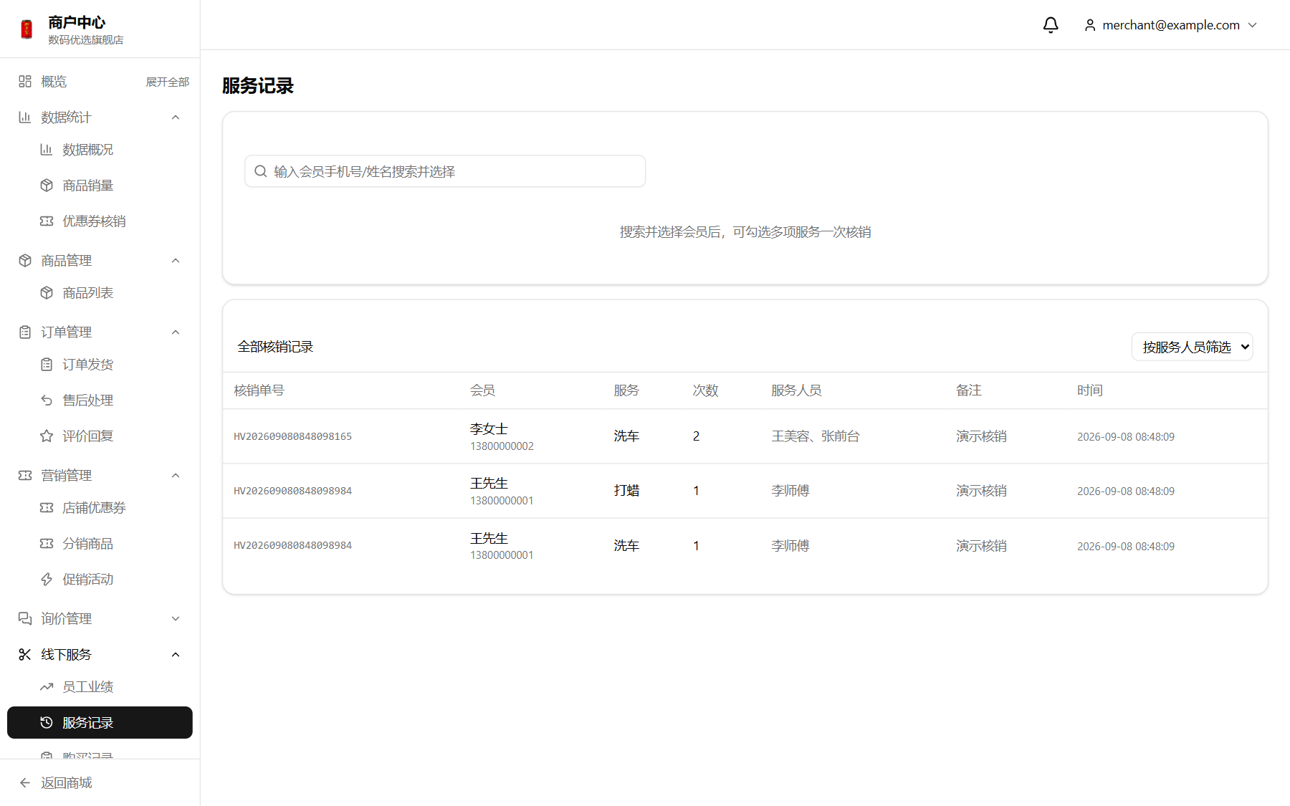
Task: Click the merchant center store logo
Action: coord(27,29)
